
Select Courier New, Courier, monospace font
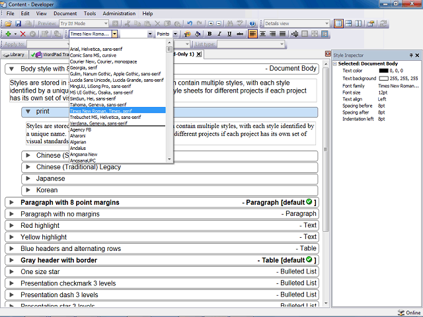click(118, 61)
